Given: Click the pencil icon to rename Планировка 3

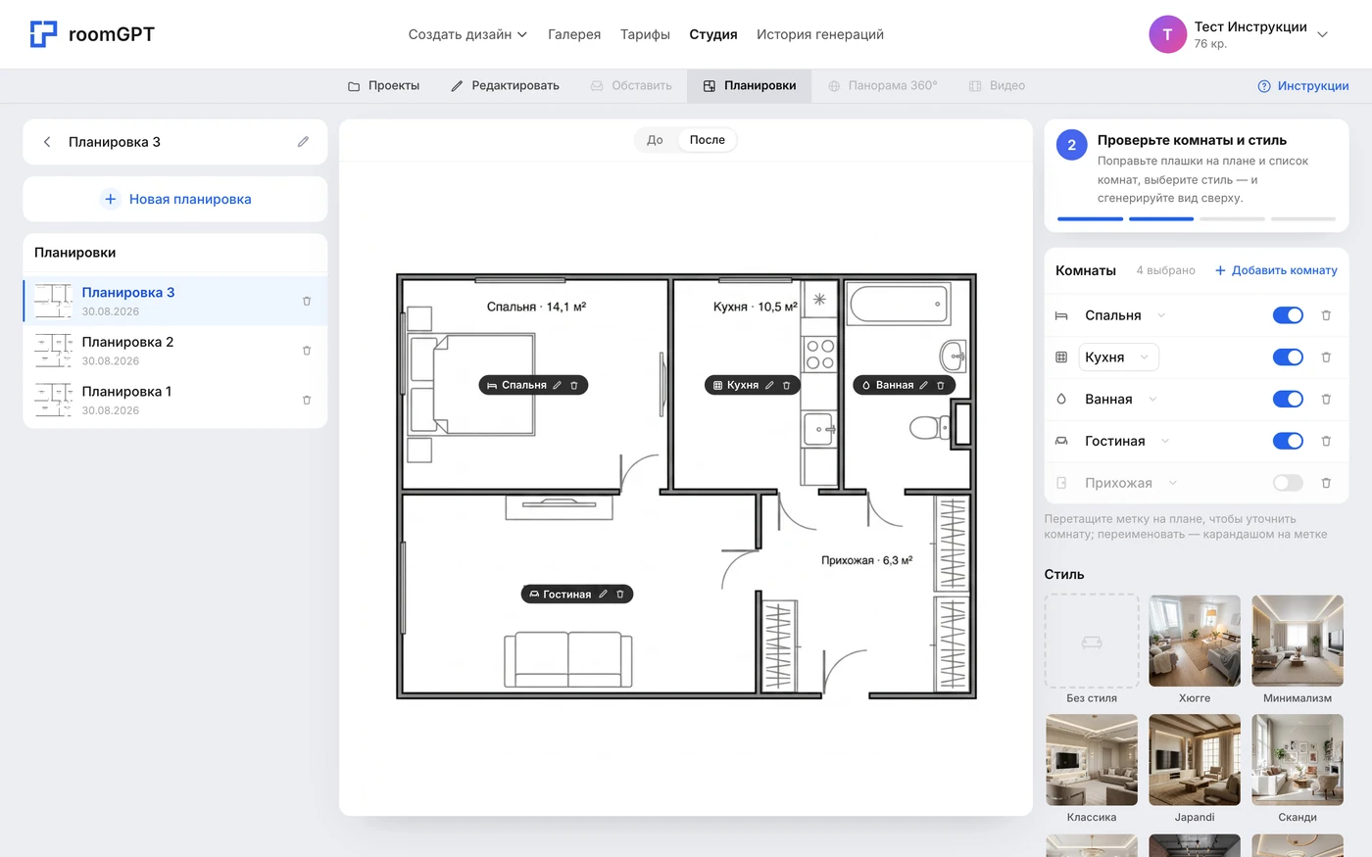Looking at the screenshot, I should [304, 142].
